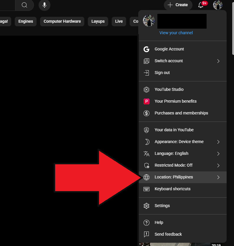Viewport: 234px width, 246px height.
Task: Expand Language submenu chevron
Action: pos(218,154)
